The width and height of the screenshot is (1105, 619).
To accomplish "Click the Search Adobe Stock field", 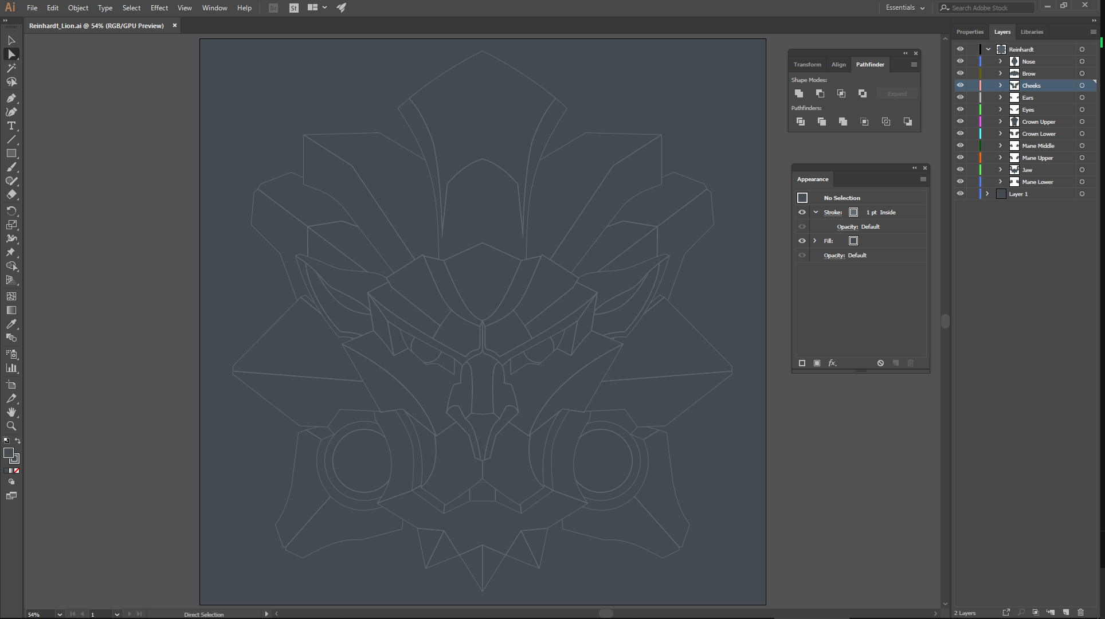I will pyautogui.click(x=987, y=7).
